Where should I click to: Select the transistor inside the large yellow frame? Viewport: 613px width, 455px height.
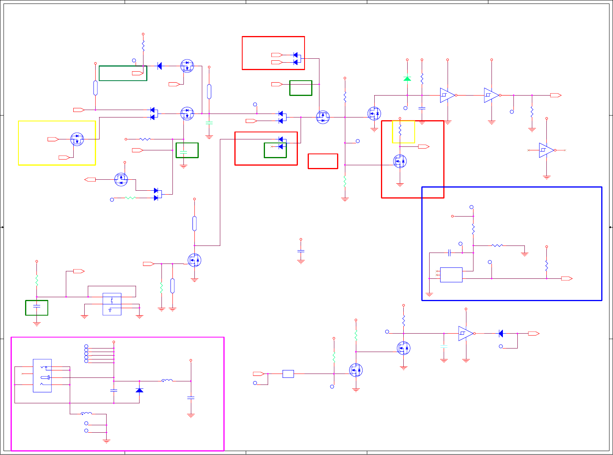click(77, 139)
